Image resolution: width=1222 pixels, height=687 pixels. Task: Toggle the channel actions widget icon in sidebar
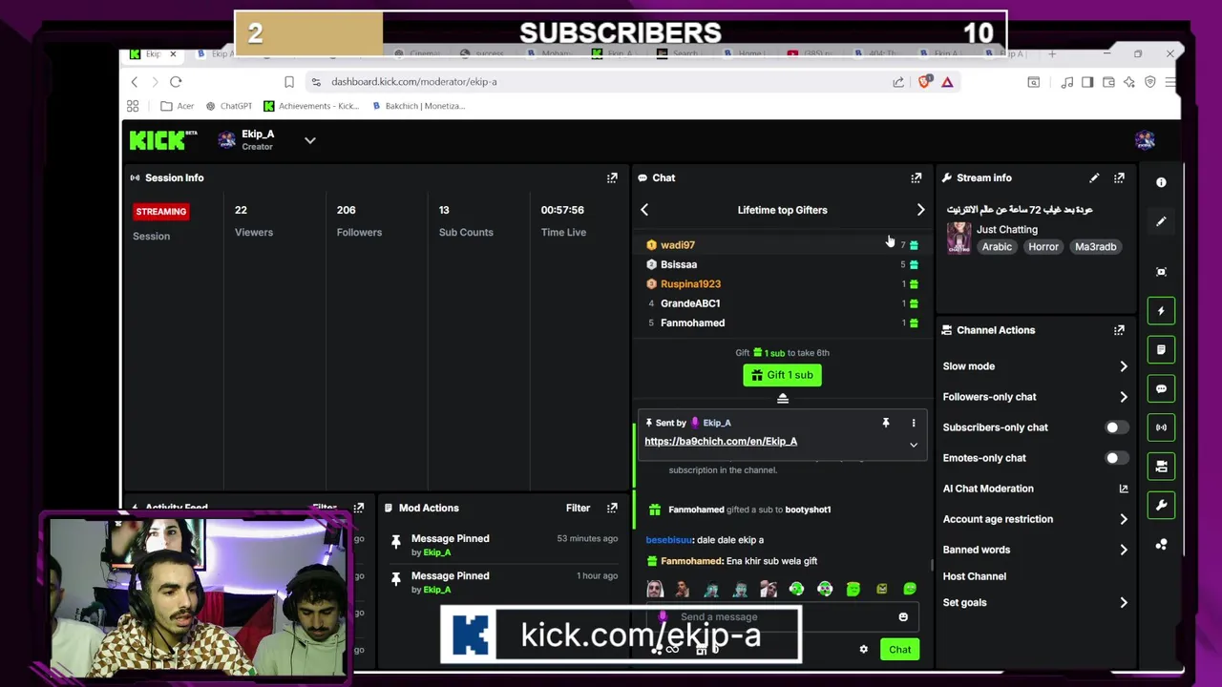[x=1161, y=467]
